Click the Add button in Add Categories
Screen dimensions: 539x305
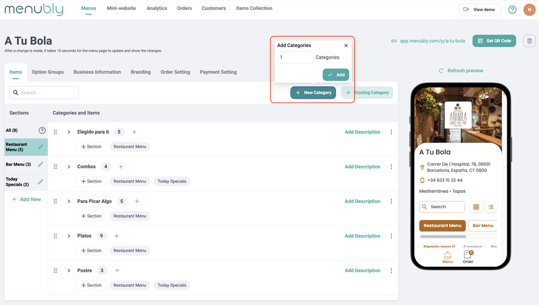pos(336,74)
